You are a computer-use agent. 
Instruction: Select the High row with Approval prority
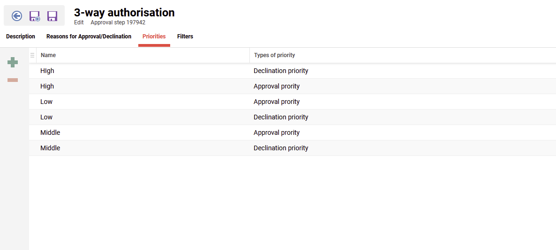click(x=47, y=86)
